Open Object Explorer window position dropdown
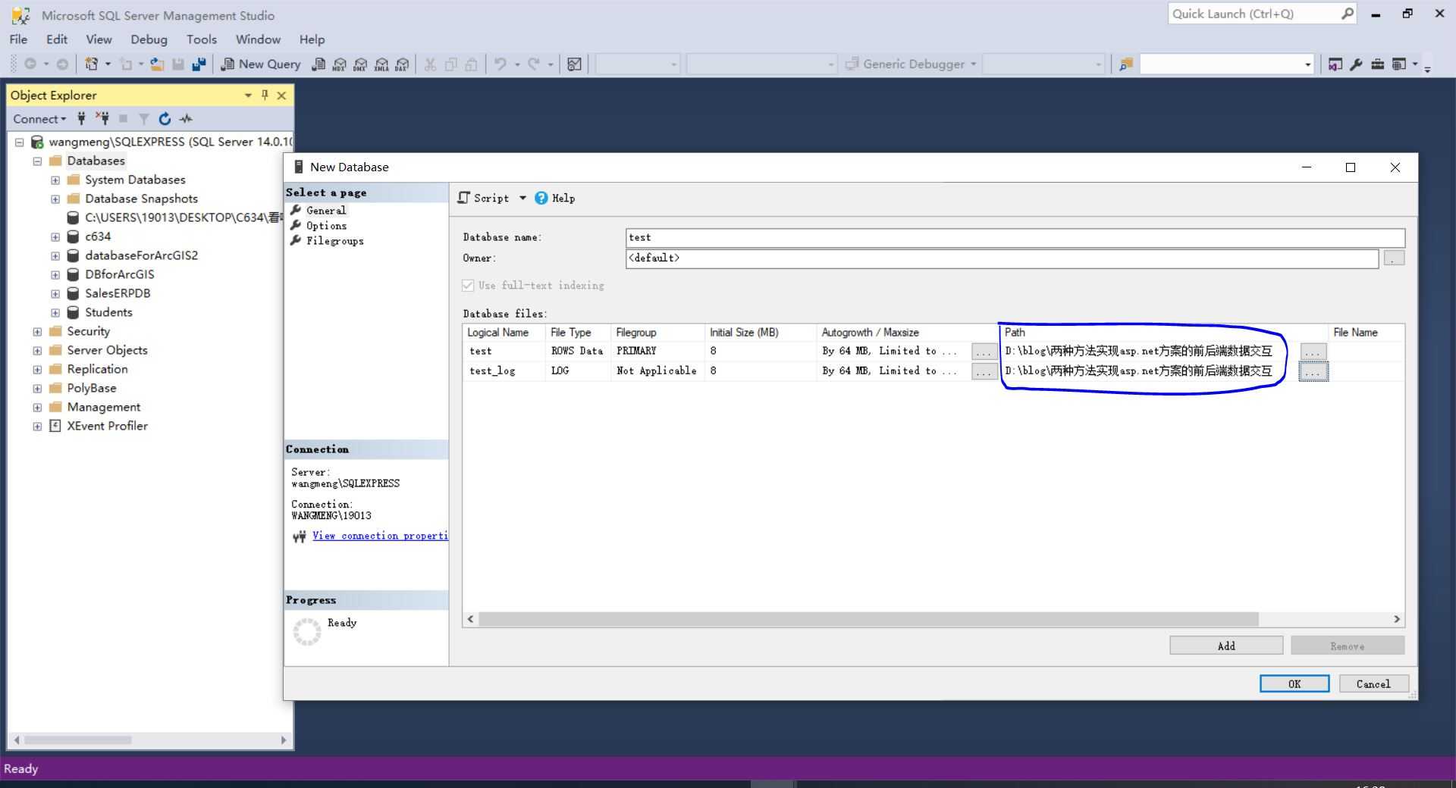1456x788 pixels. [x=248, y=95]
